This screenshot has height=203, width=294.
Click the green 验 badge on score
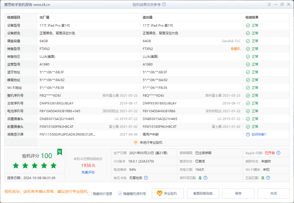59,152
